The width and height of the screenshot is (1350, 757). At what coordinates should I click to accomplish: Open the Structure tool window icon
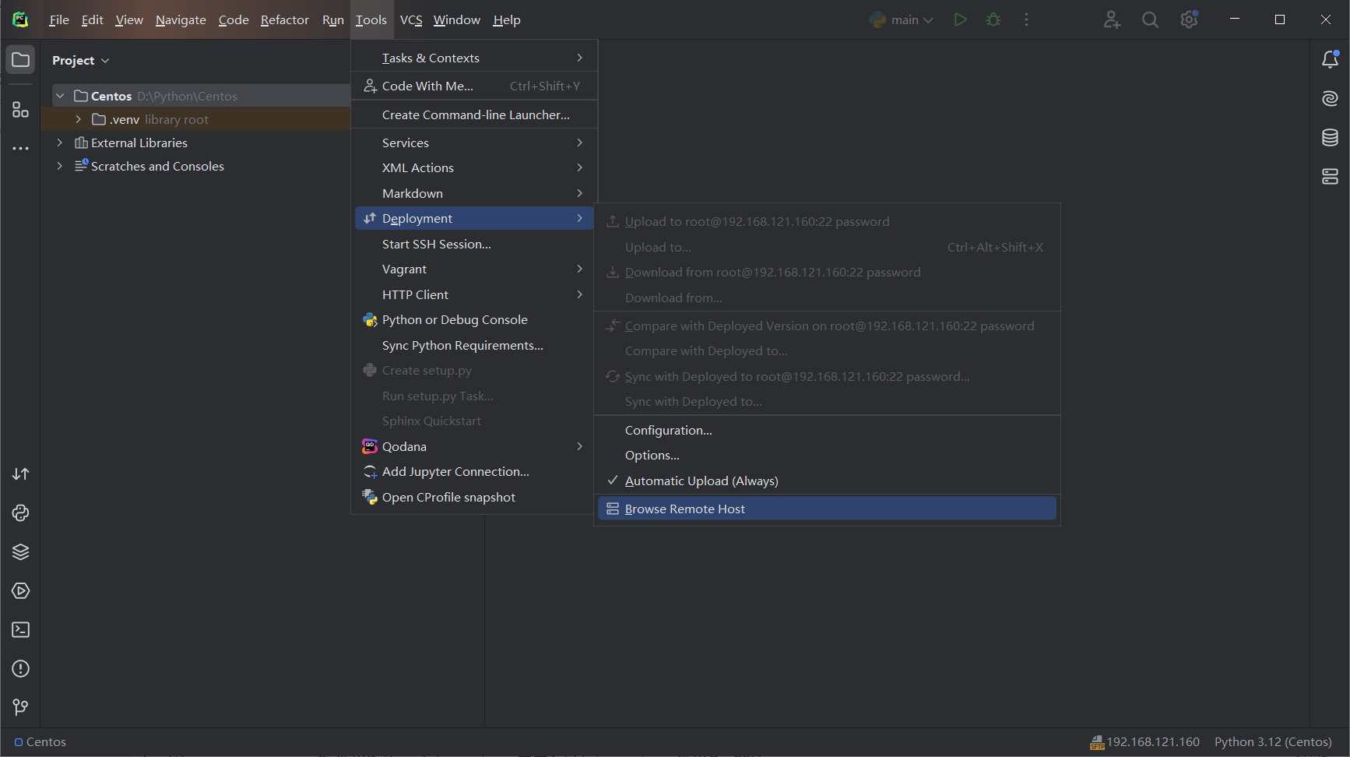tap(21, 110)
